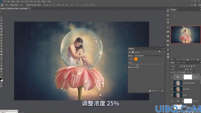Collapse the Properties panel with double arrows

pyautogui.click(x=162, y=49)
